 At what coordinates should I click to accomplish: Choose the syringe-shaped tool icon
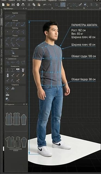(23, 75)
